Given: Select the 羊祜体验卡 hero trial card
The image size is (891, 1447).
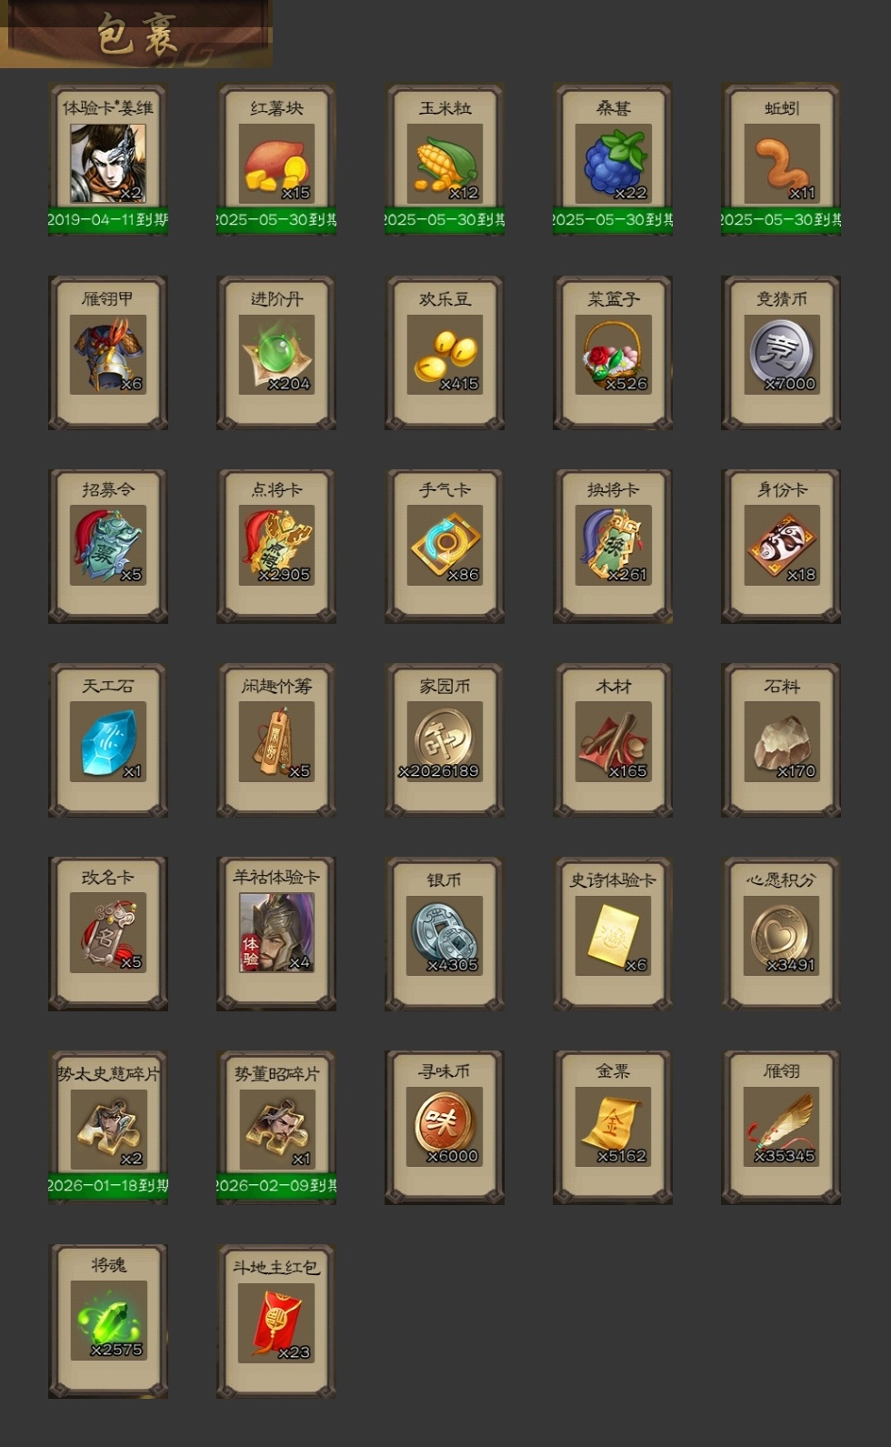Looking at the screenshot, I should click(x=276, y=933).
